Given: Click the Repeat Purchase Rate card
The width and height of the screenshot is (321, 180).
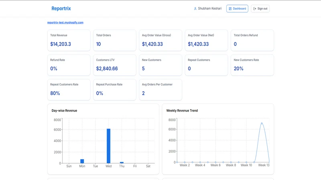Looking at the screenshot, I should tap(115, 90).
